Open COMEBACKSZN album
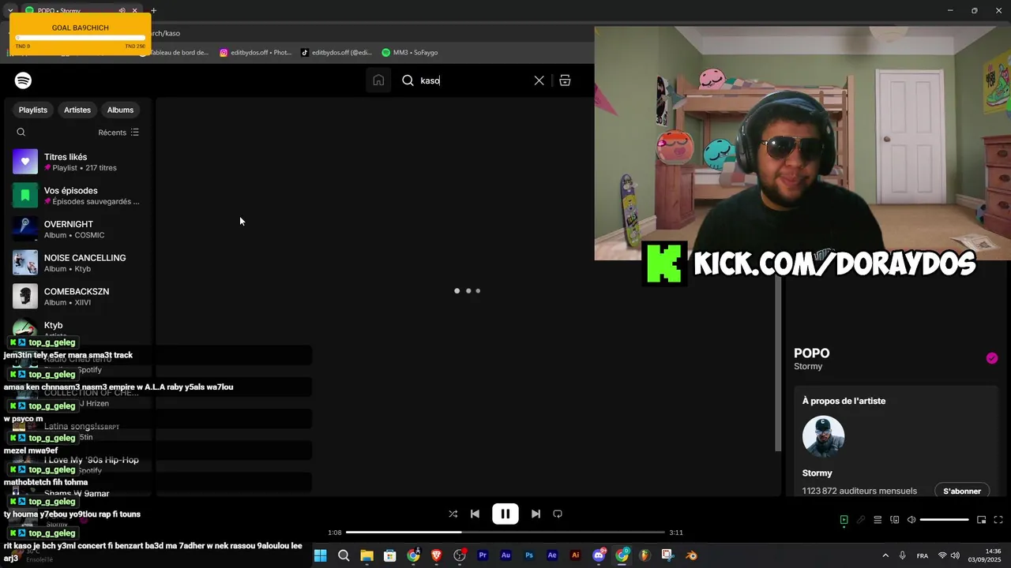The height and width of the screenshot is (568, 1011). (79, 297)
